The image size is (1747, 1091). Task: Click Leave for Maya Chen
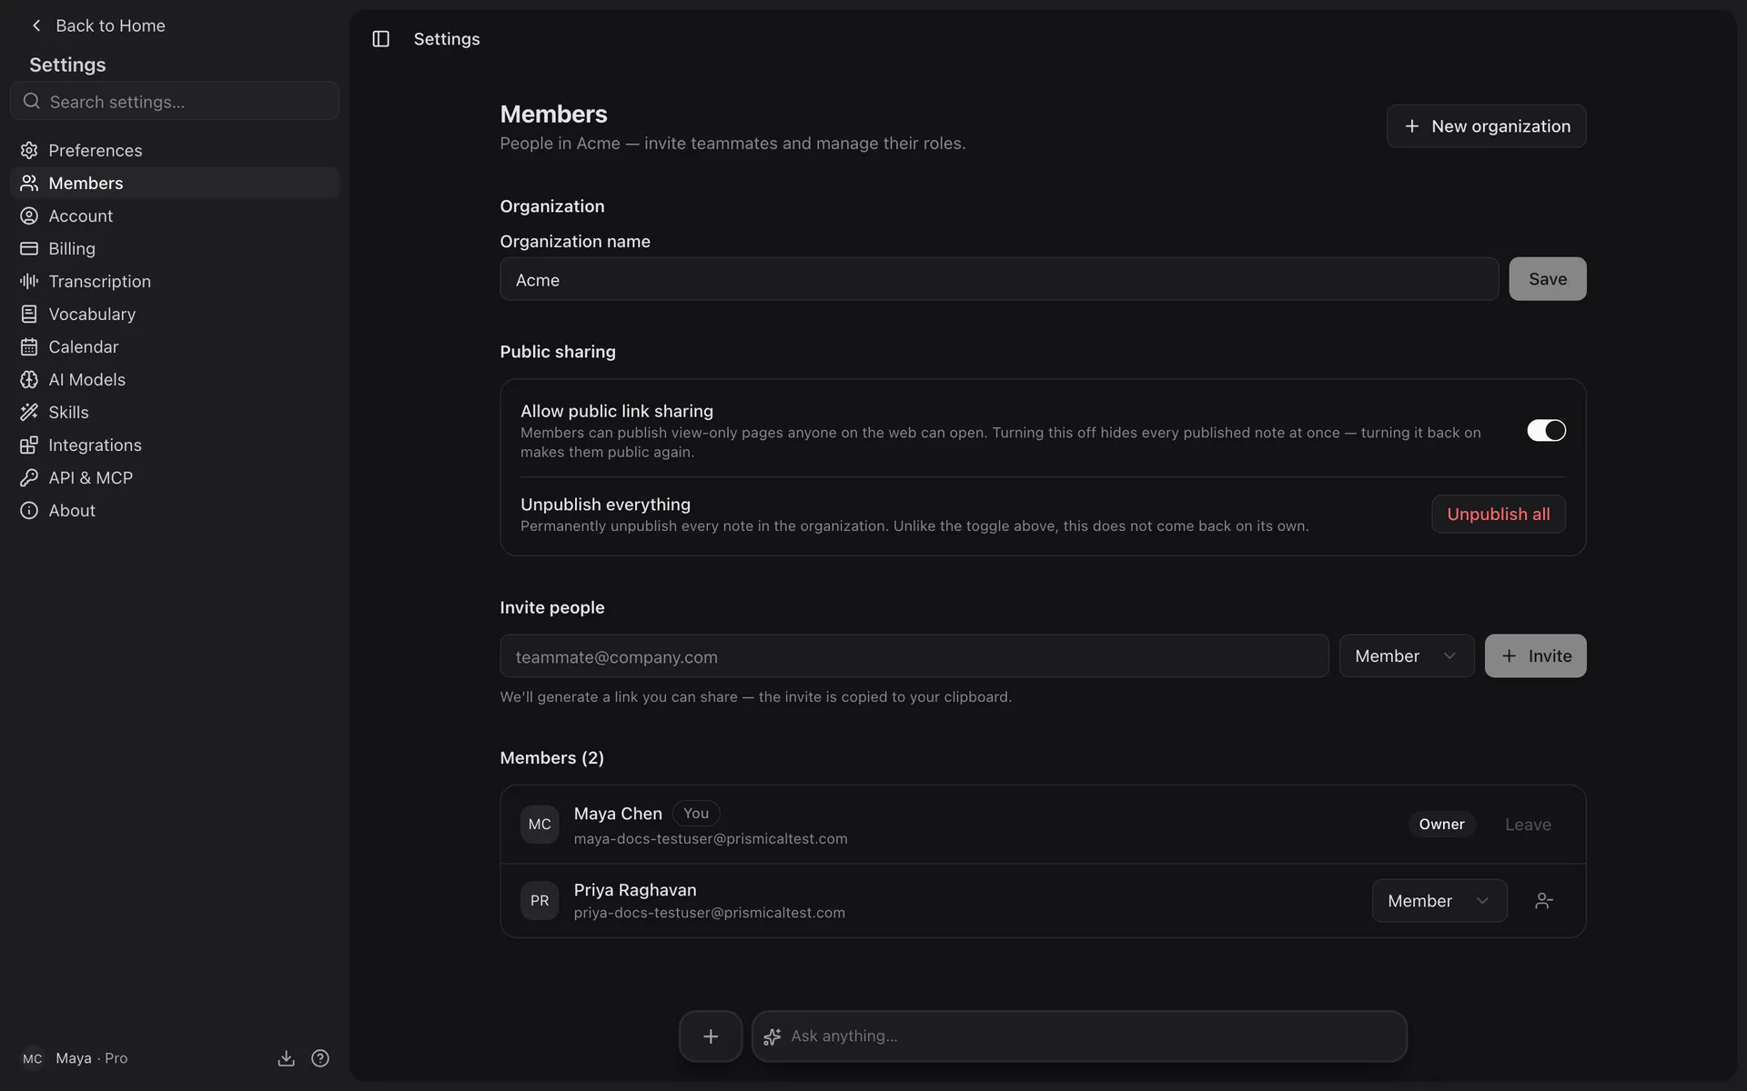(1528, 825)
